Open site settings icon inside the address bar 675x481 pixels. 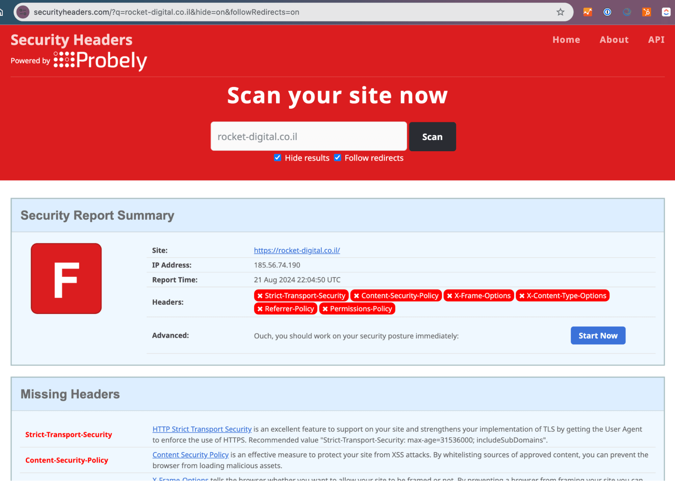[x=23, y=12]
